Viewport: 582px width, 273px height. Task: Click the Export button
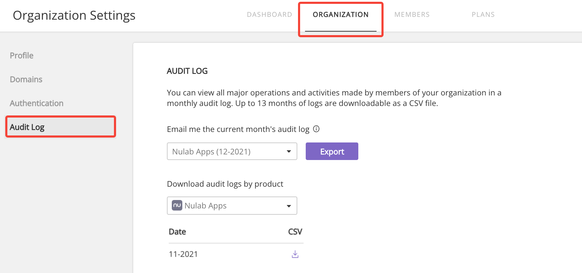332,151
